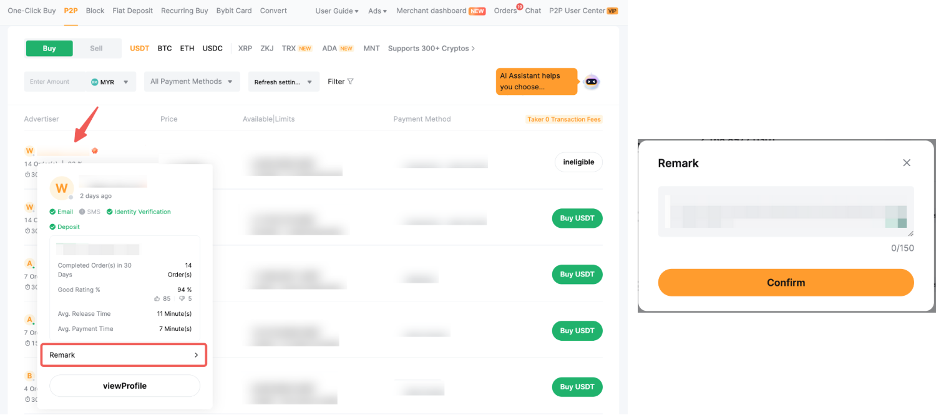Close the Remark dialog with X

pyautogui.click(x=907, y=163)
